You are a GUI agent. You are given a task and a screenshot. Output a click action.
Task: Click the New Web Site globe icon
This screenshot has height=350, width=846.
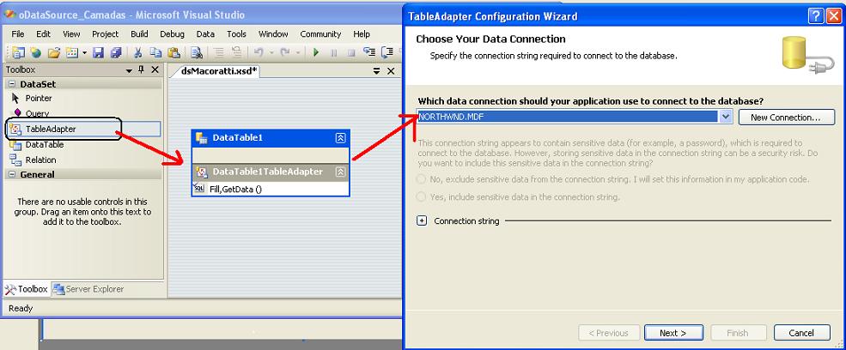pos(35,52)
